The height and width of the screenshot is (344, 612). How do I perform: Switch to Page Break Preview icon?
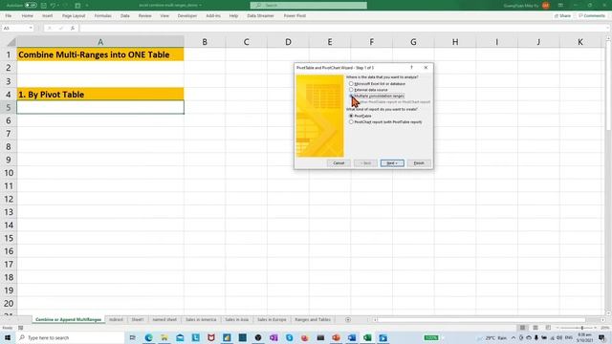[x=548, y=328]
